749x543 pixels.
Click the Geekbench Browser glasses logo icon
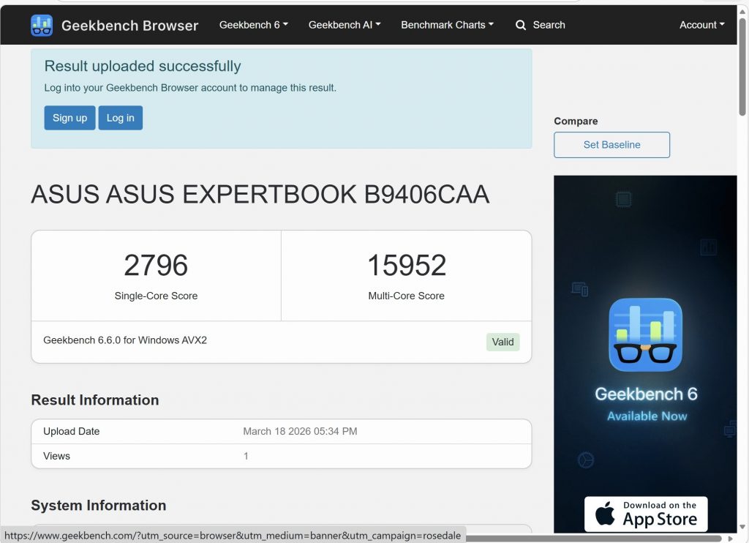tap(42, 24)
